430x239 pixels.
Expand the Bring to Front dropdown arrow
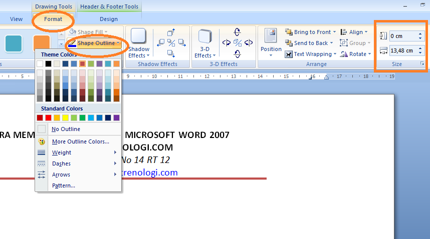pos(334,32)
